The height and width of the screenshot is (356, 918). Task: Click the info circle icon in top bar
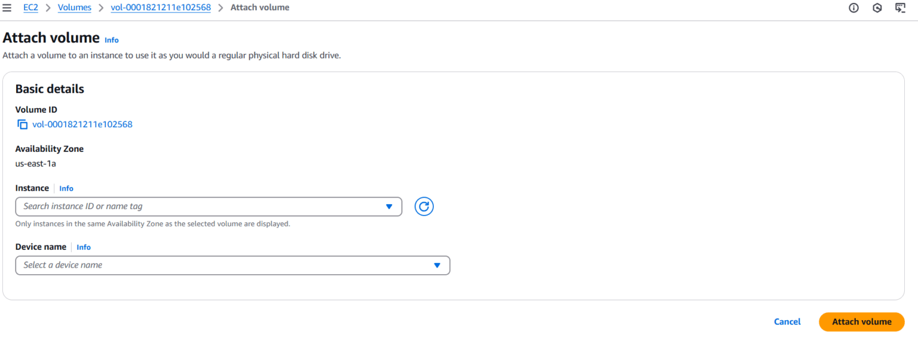point(853,8)
